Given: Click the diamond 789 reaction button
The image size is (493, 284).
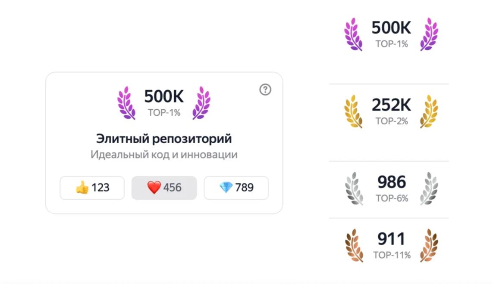Looking at the screenshot, I should (236, 188).
